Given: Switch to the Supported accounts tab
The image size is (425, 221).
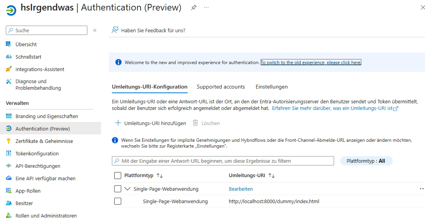Looking at the screenshot, I should 221,87.
